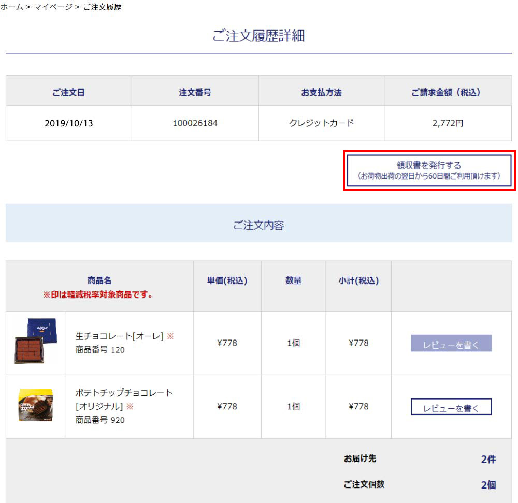This screenshot has height=503, width=518.
Task: Open ご注文履歴 breadcrumb link
Action: (103, 7)
